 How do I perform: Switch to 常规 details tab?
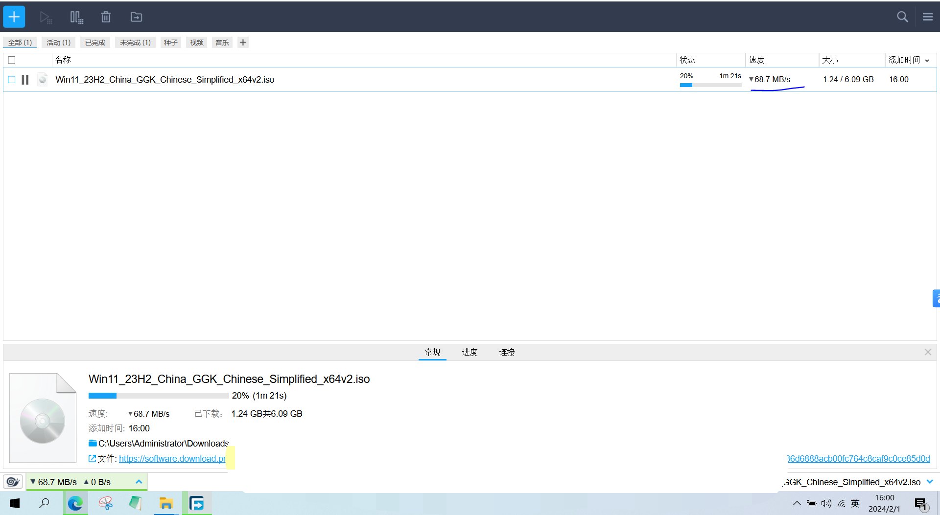pyautogui.click(x=432, y=352)
